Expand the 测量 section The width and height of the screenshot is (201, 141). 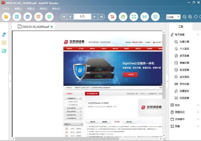point(198,126)
